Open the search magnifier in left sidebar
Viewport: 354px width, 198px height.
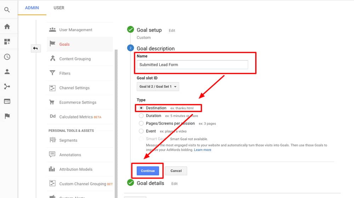pos(7,10)
